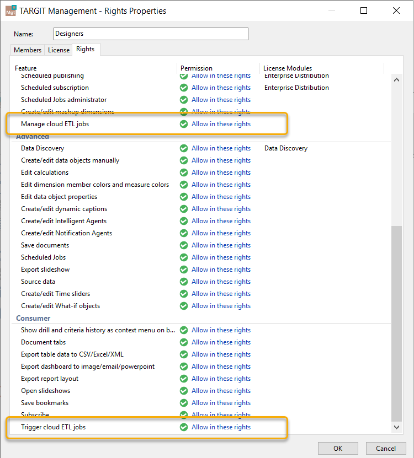Click green check icon for Edit dimension member colors
The width and height of the screenshot is (414, 458).
(184, 185)
